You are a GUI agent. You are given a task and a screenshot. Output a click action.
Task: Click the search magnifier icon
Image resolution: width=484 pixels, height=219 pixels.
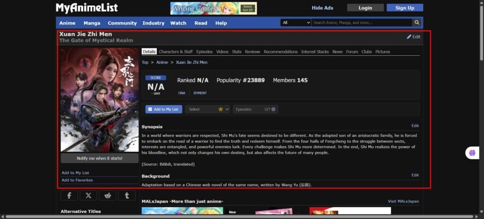pos(417,23)
